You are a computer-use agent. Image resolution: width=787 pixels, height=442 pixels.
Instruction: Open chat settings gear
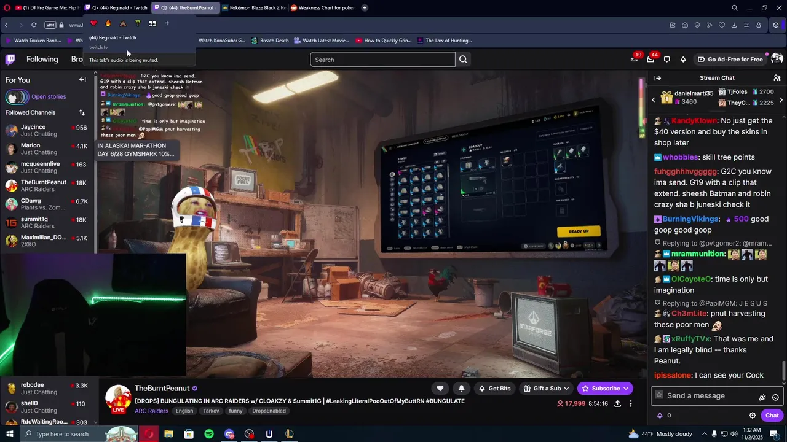pyautogui.click(x=752, y=416)
